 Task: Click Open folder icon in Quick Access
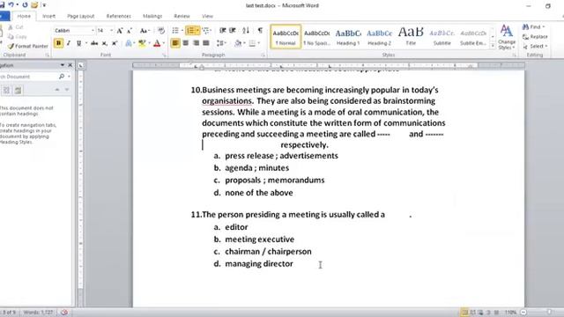(x=34, y=5)
